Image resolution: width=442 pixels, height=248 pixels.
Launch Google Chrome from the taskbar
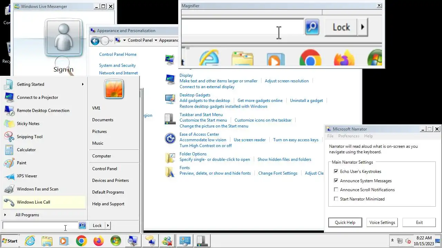click(x=81, y=241)
